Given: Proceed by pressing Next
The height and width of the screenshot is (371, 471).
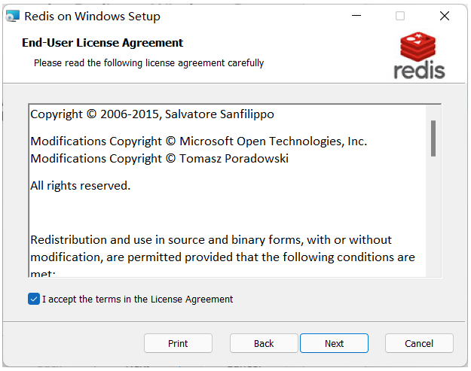Looking at the screenshot, I should click(334, 343).
